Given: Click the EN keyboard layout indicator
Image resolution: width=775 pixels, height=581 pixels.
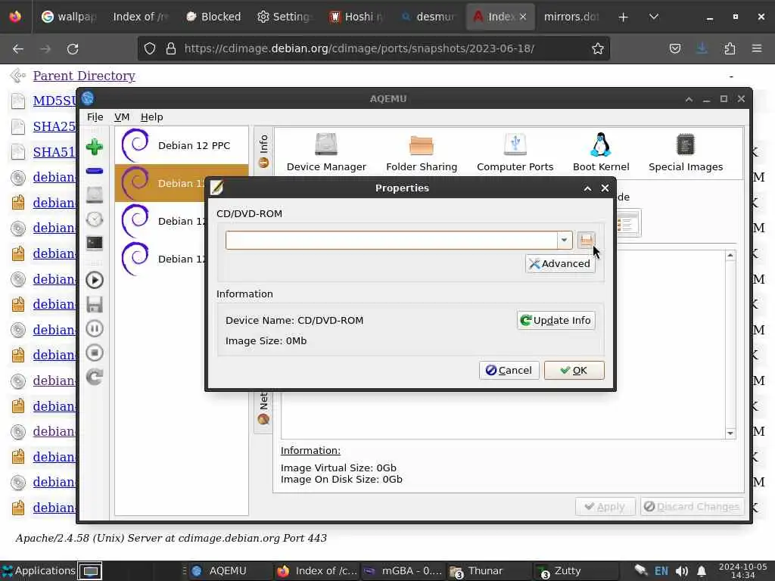Looking at the screenshot, I should [x=661, y=571].
